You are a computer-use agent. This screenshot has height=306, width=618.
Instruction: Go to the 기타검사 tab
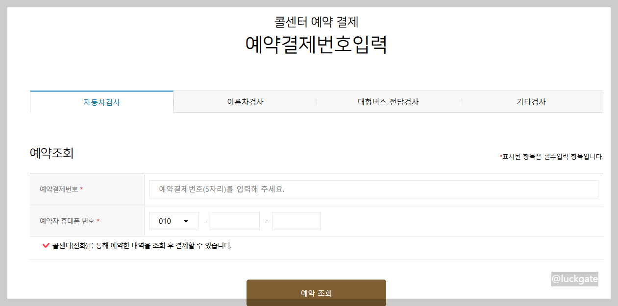[x=531, y=102]
